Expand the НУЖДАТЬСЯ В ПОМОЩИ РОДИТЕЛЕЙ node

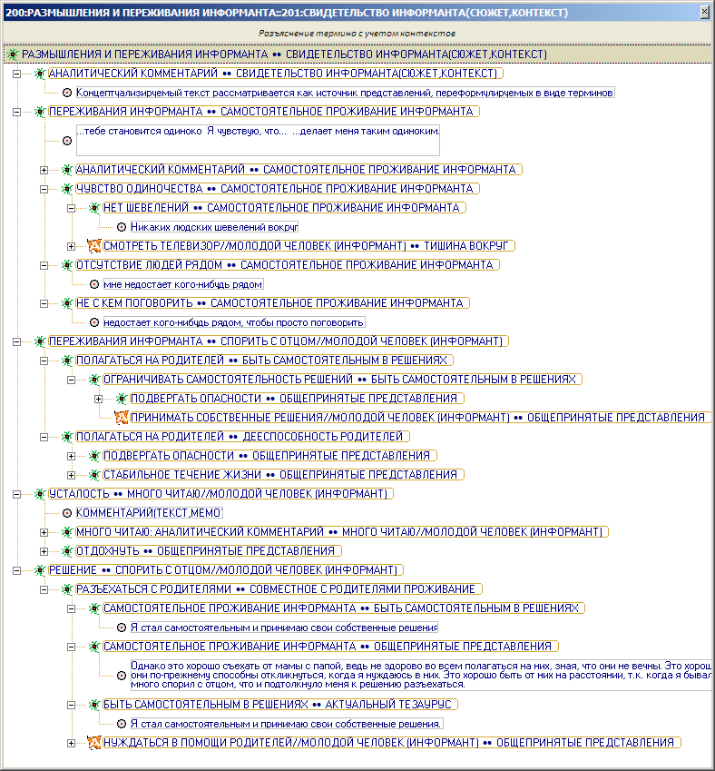(x=72, y=743)
